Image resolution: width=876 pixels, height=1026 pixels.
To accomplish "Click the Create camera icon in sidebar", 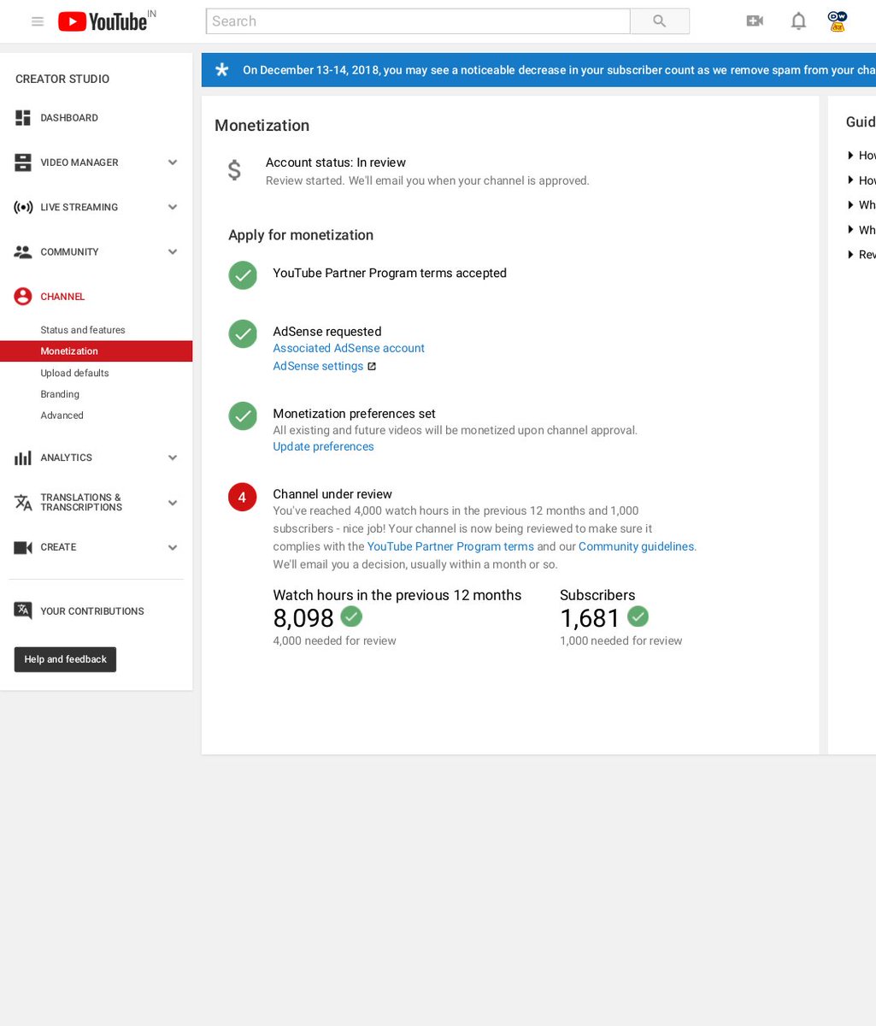I will coord(23,547).
